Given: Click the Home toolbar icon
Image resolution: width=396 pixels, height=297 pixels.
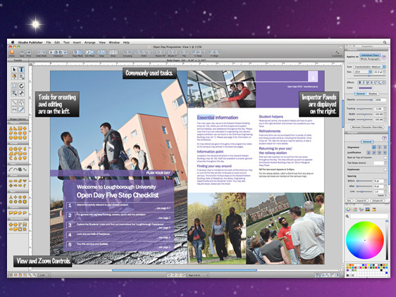Looking at the screenshot, I should [x=12, y=53].
